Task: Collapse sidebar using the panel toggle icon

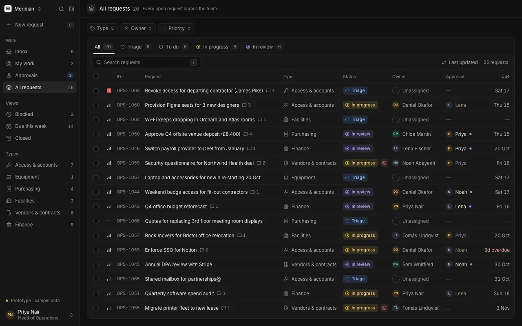Action: click(x=72, y=9)
